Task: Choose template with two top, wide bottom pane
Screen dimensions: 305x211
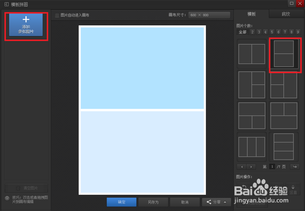Action: click(284, 116)
